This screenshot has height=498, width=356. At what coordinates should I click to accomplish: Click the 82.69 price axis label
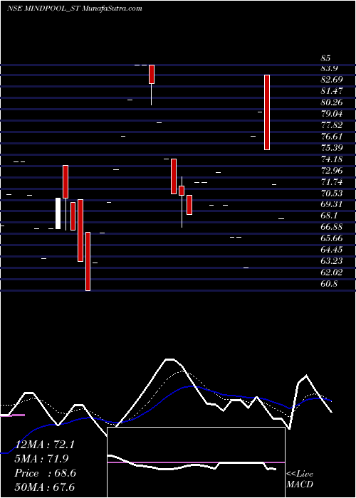coord(333,80)
